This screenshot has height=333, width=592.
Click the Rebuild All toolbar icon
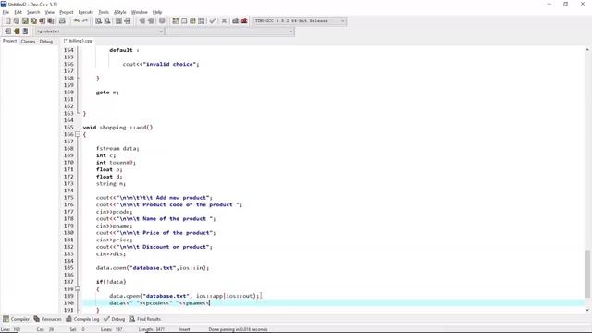[202, 20]
